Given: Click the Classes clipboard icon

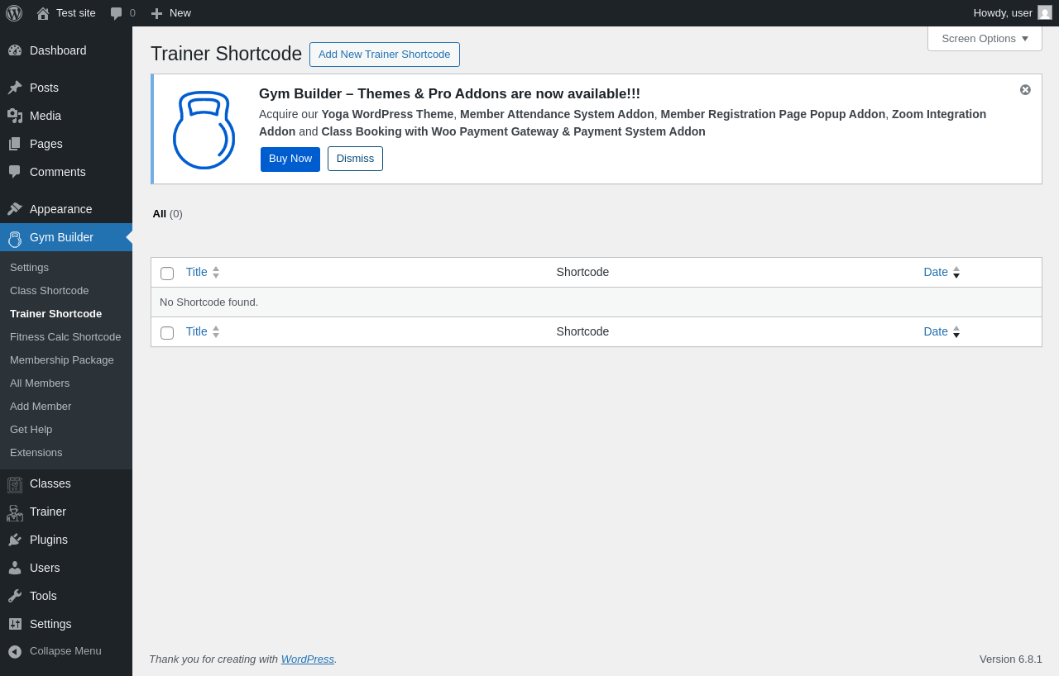Looking at the screenshot, I should point(15,484).
